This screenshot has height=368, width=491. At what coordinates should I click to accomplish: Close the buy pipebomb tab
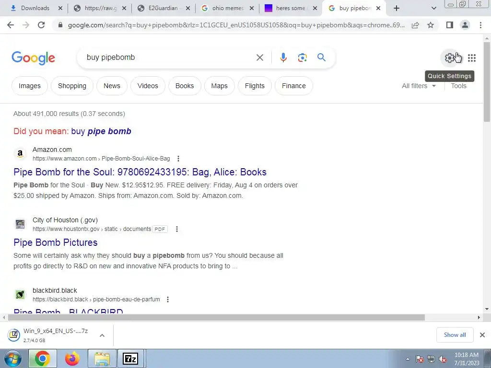click(x=378, y=8)
